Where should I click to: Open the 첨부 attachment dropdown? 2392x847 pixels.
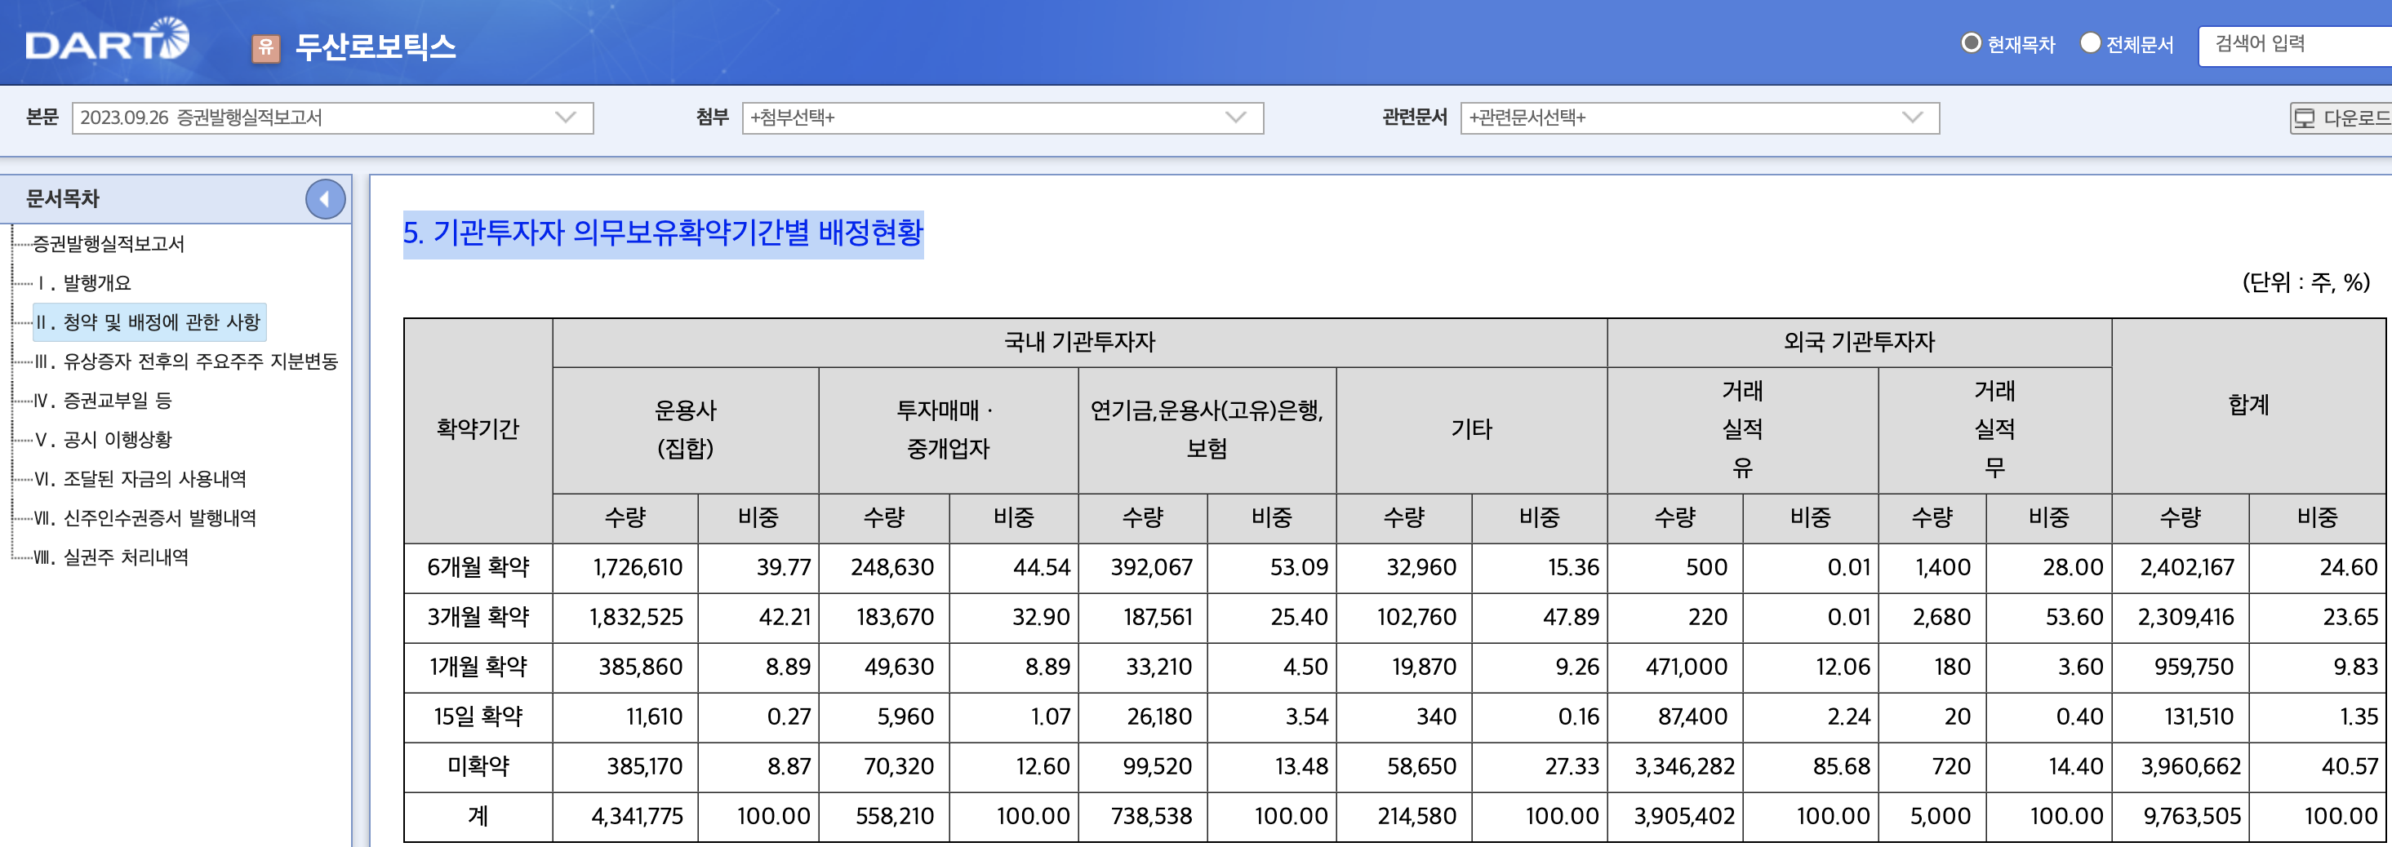(x=1003, y=118)
